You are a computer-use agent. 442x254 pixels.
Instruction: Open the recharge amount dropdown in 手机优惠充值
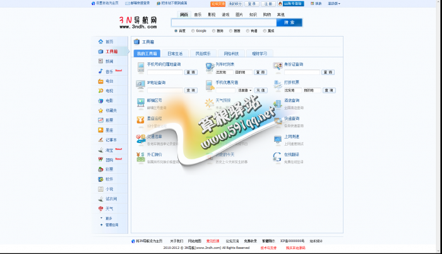[245, 90]
